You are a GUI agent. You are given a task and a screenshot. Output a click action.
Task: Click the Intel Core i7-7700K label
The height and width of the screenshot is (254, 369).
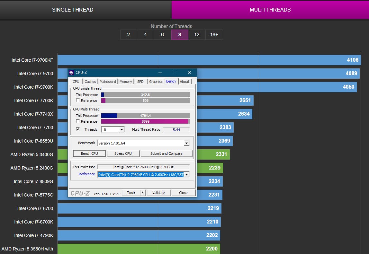(x=34, y=101)
